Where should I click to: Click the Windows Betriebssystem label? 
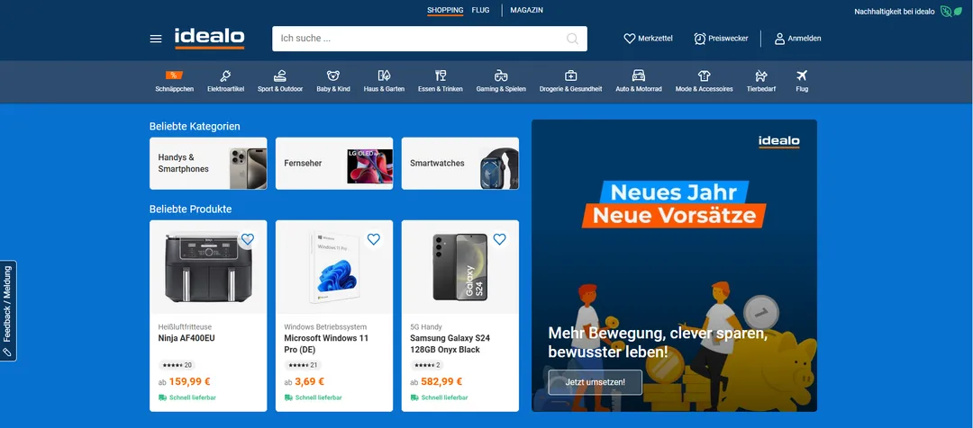[x=325, y=326]
